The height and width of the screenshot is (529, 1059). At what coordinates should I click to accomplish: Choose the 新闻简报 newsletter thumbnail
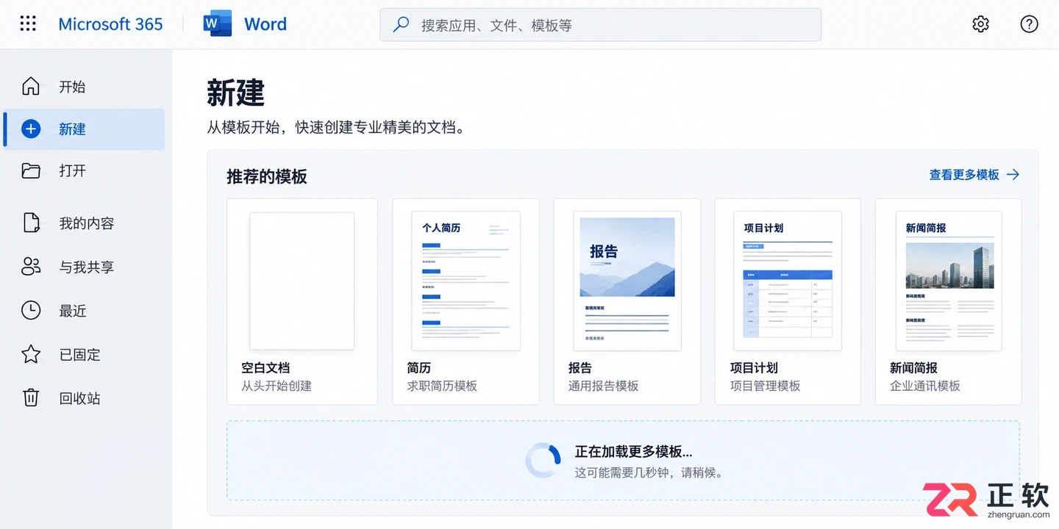click(x=949, y=281)
